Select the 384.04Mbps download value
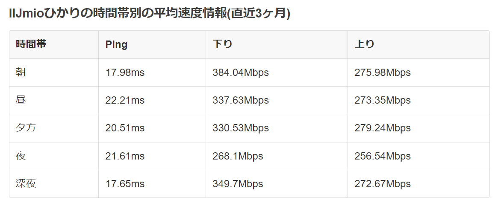The height and width of the screenshot is (206, 495). [x=240, y=73]
